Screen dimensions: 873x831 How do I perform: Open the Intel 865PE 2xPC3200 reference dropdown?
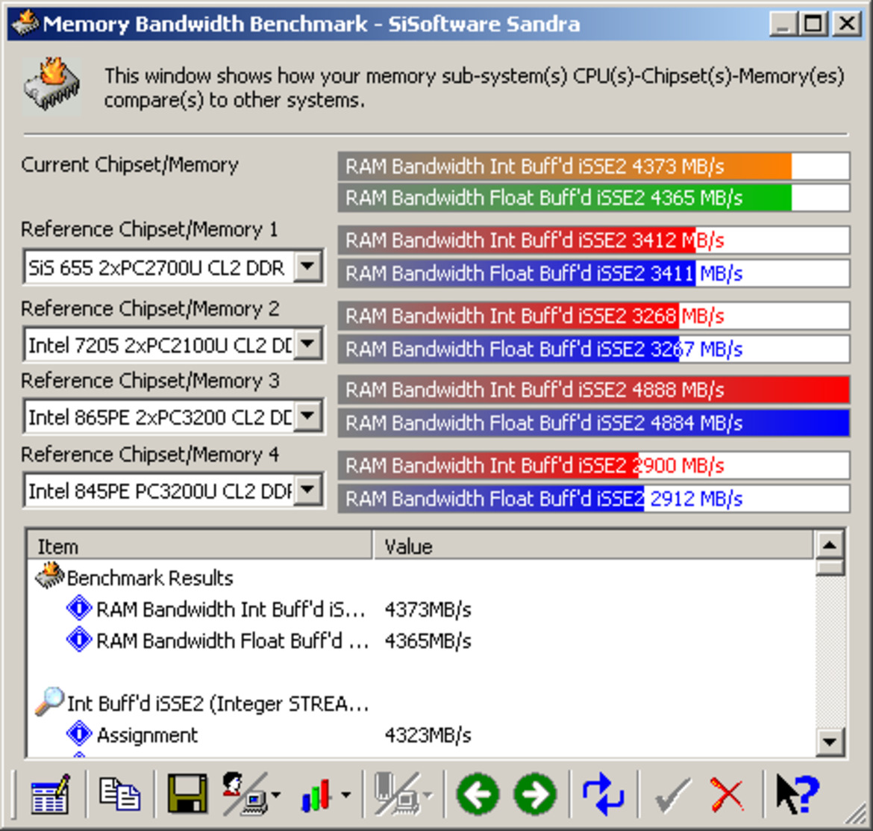[308, 416]
